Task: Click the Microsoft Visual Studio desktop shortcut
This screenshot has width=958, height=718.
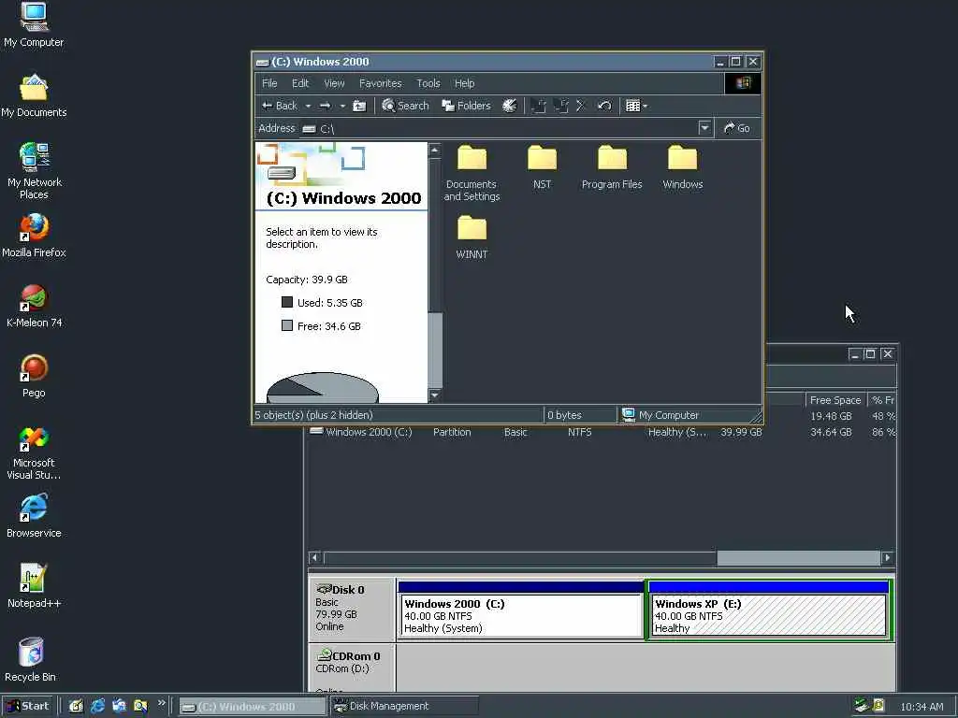Action: click(34, 453)
